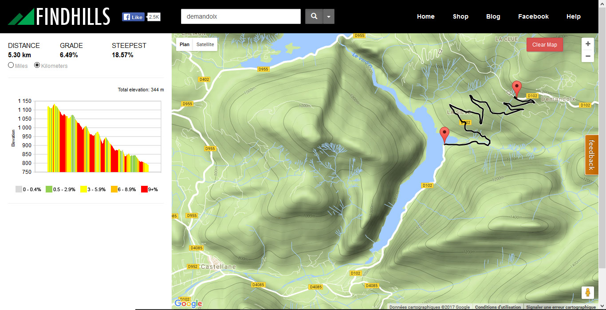Viewport: 606px width, 310px height.
Task: Click the Données cartographiques ©2017 Google text
Action: point(429,307)
